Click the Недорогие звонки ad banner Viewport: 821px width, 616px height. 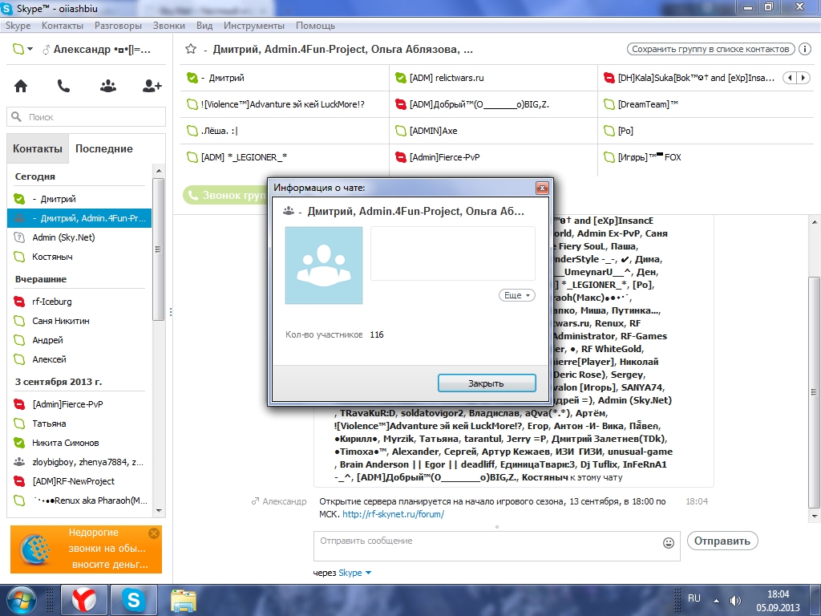click(87, 549)
